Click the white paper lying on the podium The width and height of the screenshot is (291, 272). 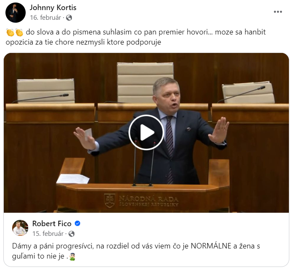coord(73,179)
